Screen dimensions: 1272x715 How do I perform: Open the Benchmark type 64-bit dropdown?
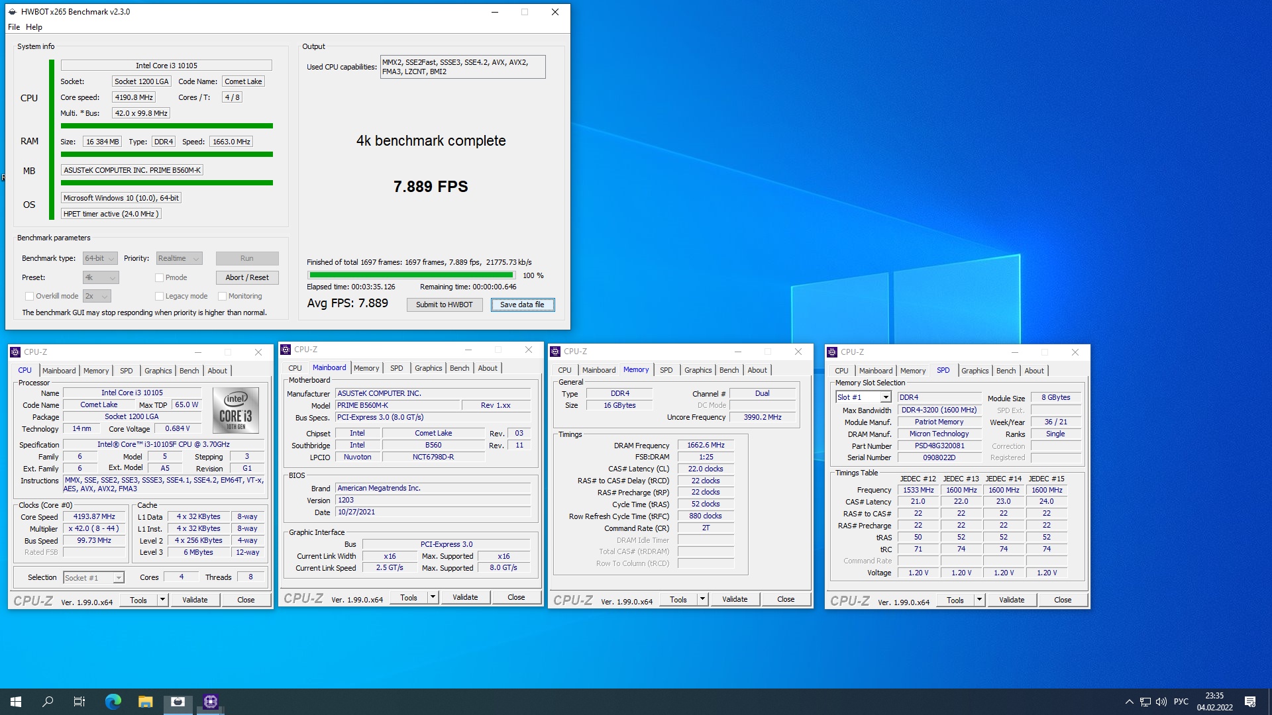(x=100, y=258)
